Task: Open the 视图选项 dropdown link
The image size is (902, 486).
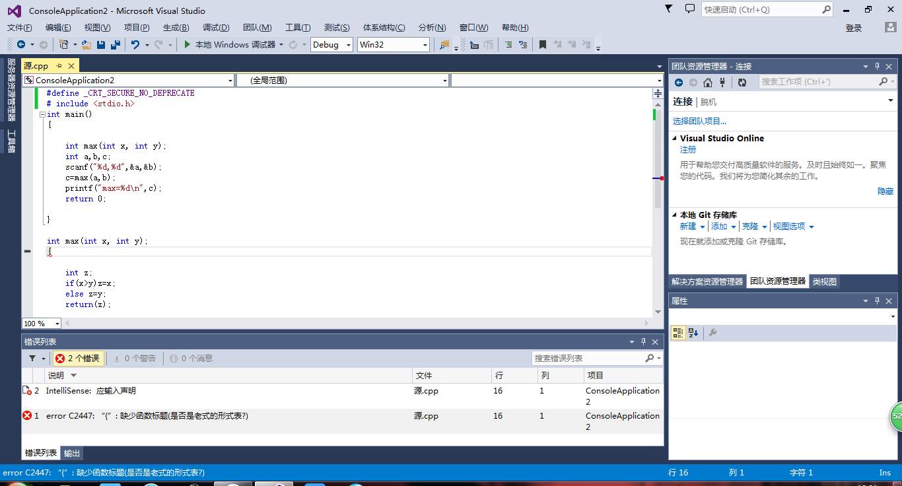Action: point(793,226)
